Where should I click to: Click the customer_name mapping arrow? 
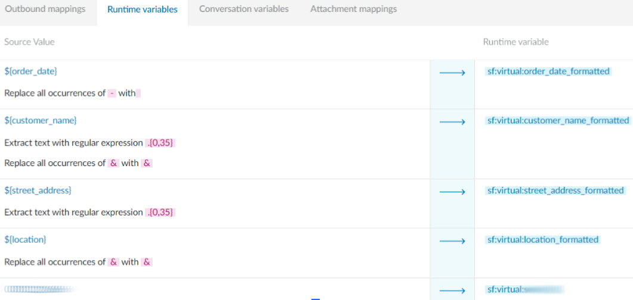click(x=452, y=122)
